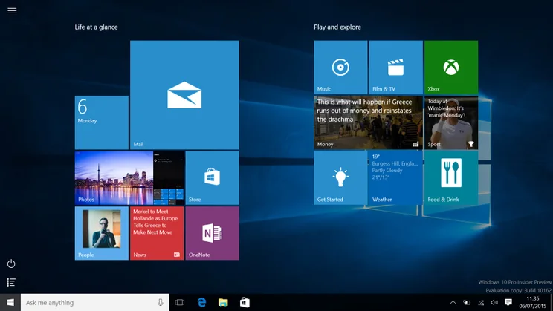Open the Film & TV tile
This screenshot has width=553, height=311.
pyautogui.click(x=395, y=68)
